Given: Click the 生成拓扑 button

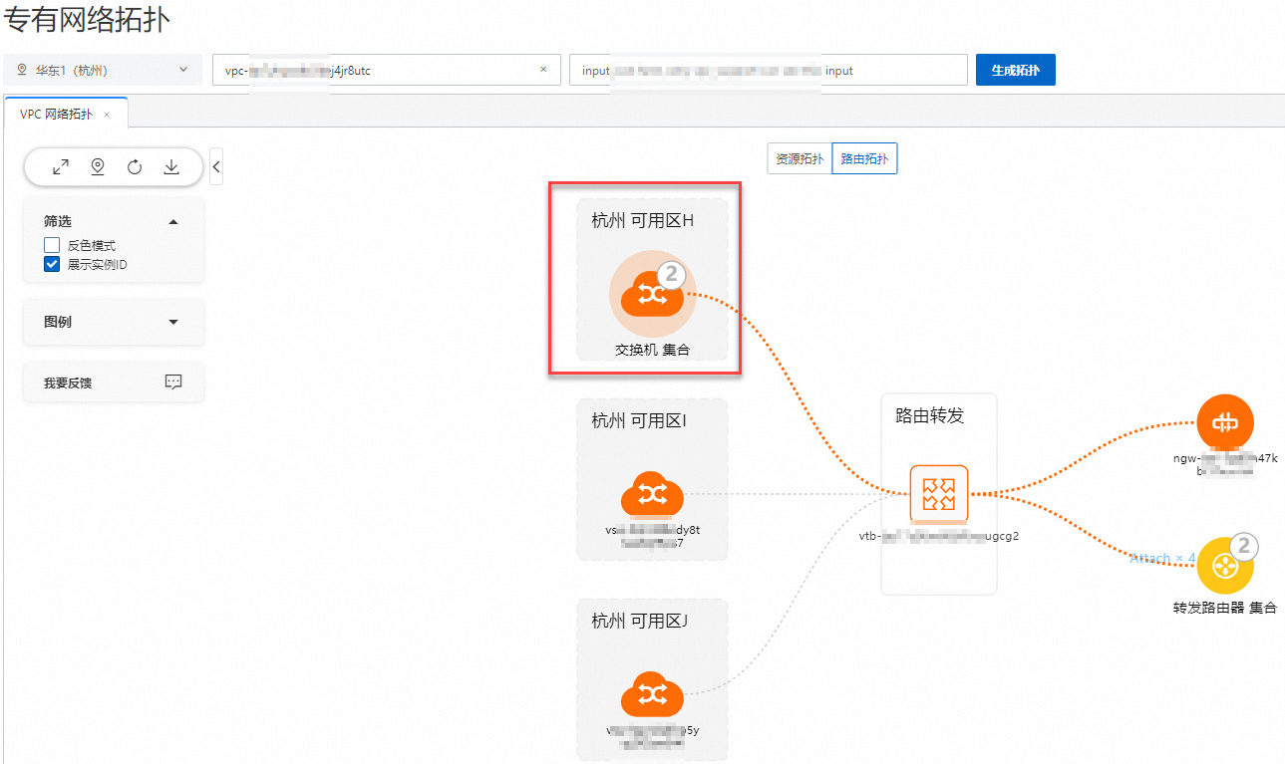Looking at the screenshot, I should click(1015, 70).
